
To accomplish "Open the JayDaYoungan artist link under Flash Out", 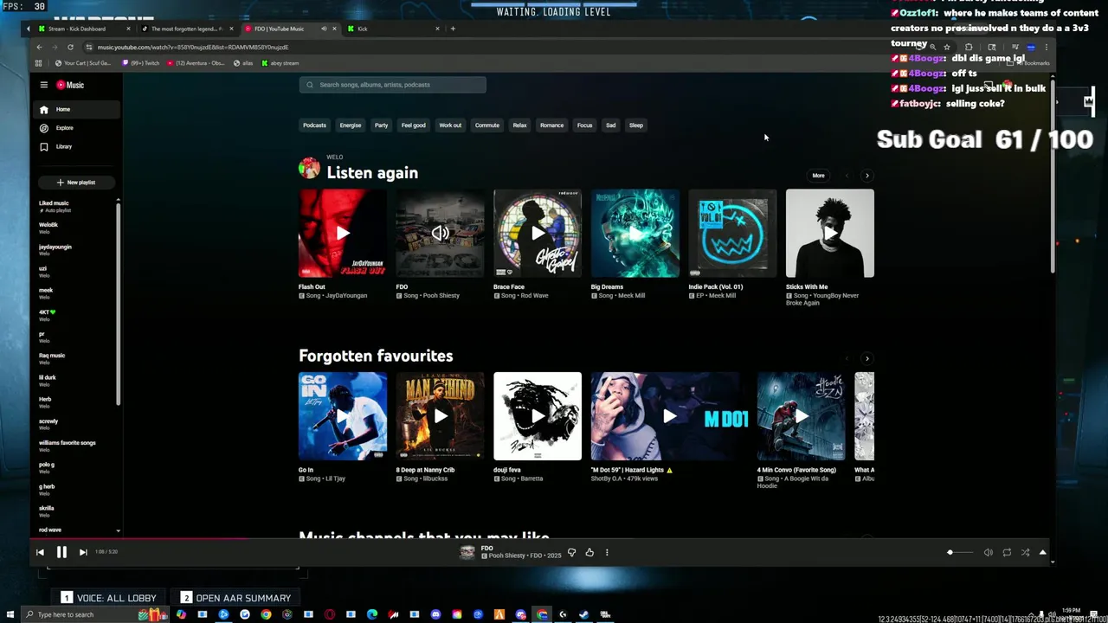I will (x=346, y=296).
